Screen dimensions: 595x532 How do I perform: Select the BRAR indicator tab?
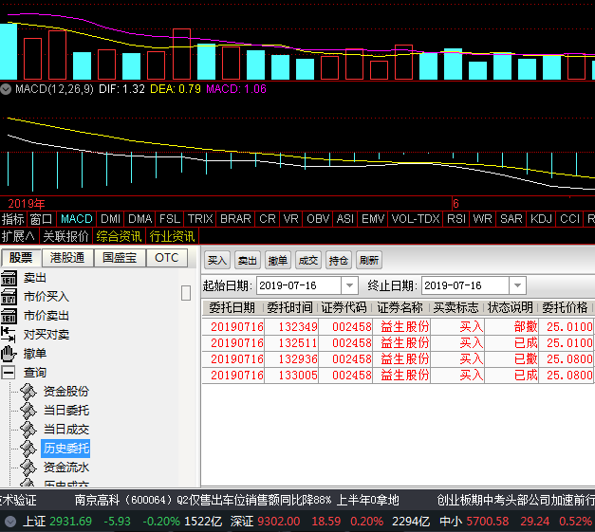[x=235, y=219]
